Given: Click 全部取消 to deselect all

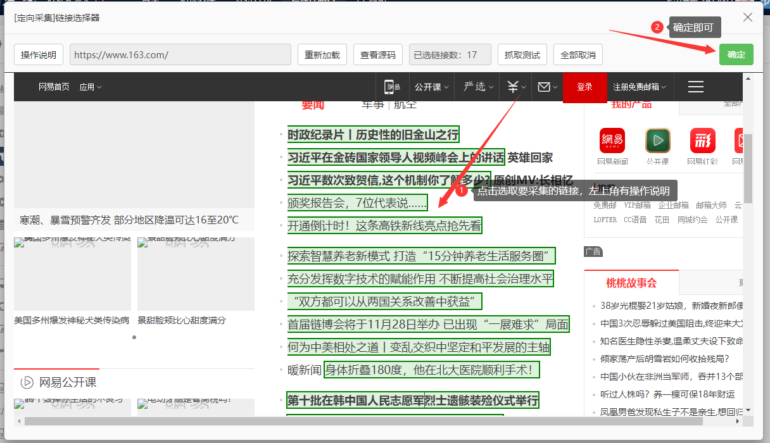Looking at the screenshot, I should pos(578,54).
